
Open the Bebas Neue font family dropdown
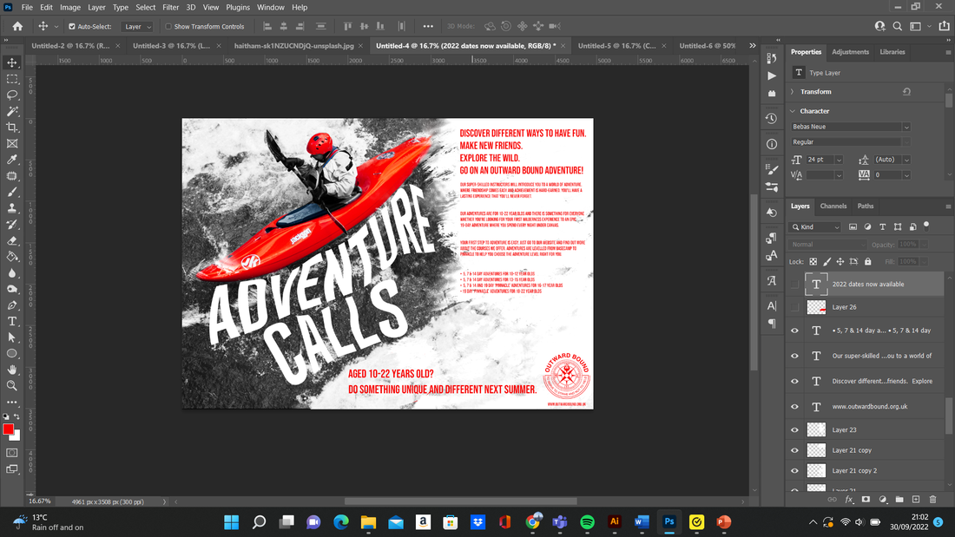click(x=850, y=127)
